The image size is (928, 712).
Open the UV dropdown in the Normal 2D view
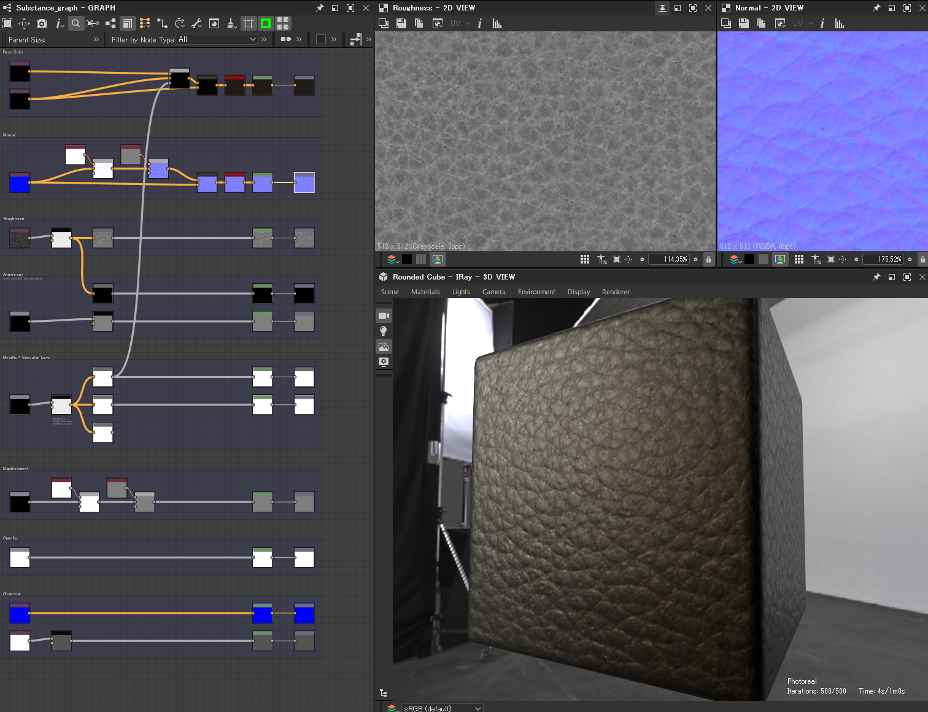coord(801,23)
